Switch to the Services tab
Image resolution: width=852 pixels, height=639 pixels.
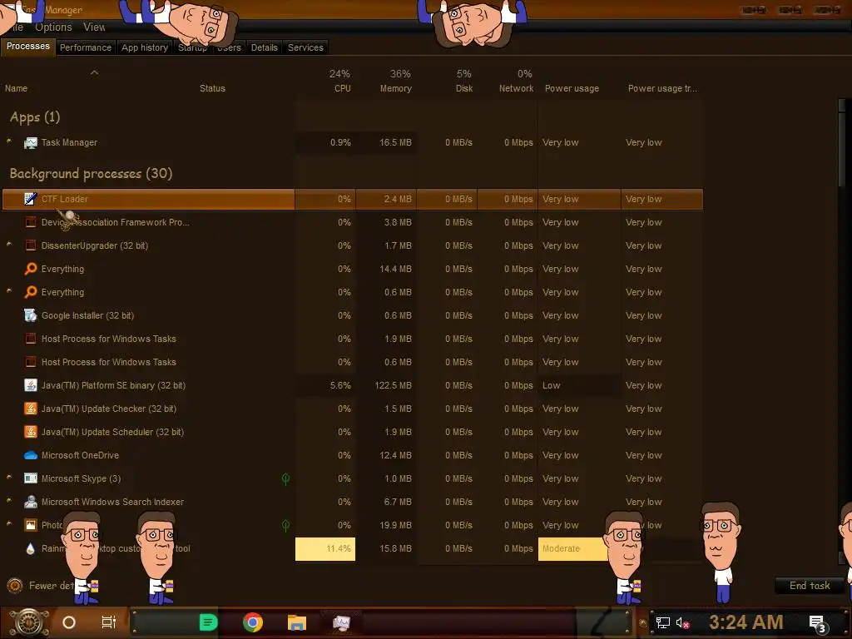(305, 47)
